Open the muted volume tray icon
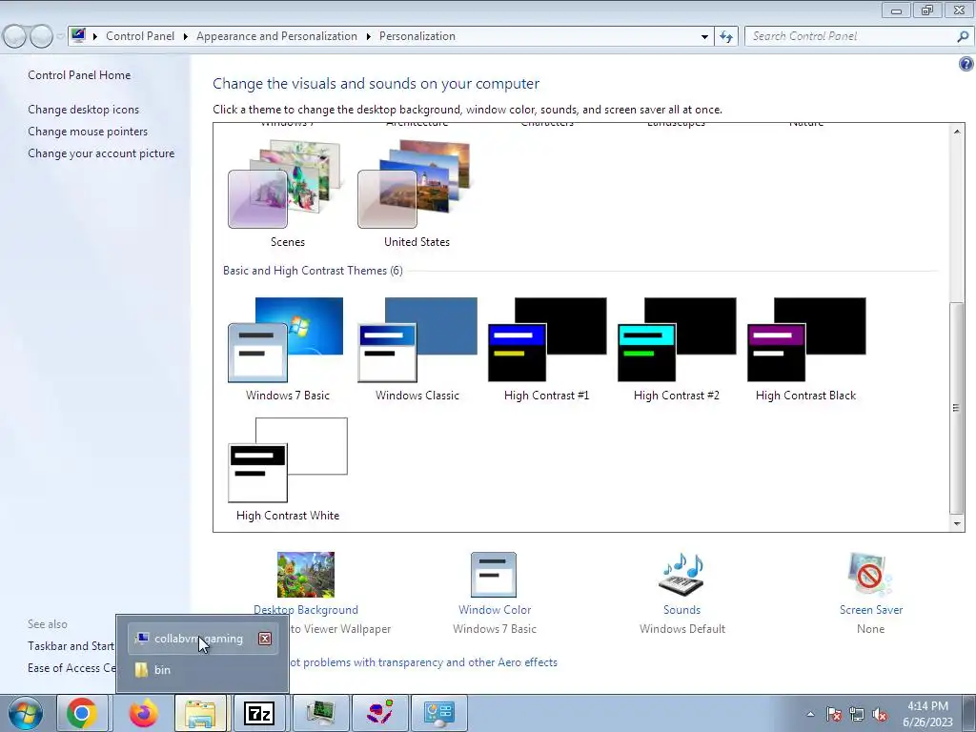 pyautogui.click(x=880, y=715)
